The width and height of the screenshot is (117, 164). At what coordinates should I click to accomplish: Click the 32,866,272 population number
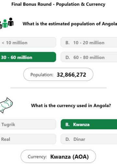(71, 75)
